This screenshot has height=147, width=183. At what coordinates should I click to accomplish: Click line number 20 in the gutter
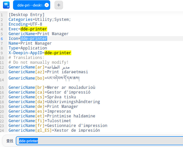coord(2,112)
